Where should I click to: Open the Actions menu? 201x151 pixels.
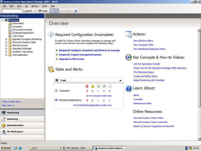click(35, 6)
